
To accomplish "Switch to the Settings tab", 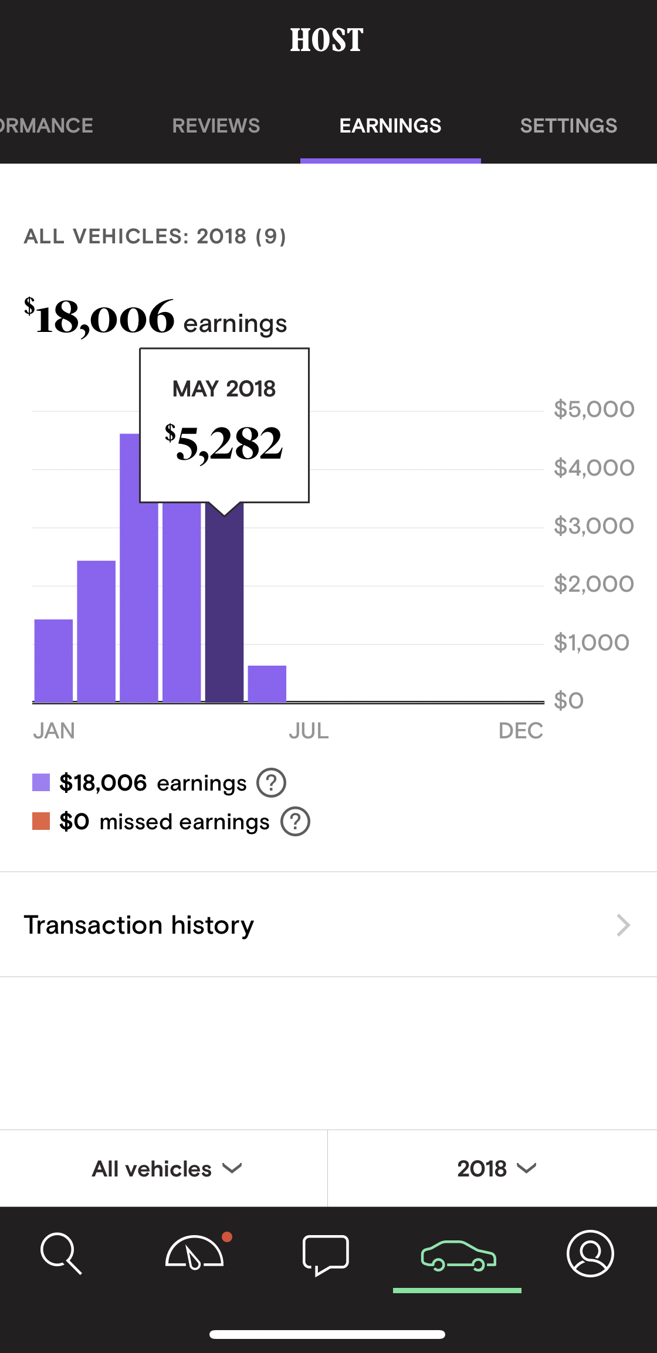I will pyautogui.click(x=568, y=126).
